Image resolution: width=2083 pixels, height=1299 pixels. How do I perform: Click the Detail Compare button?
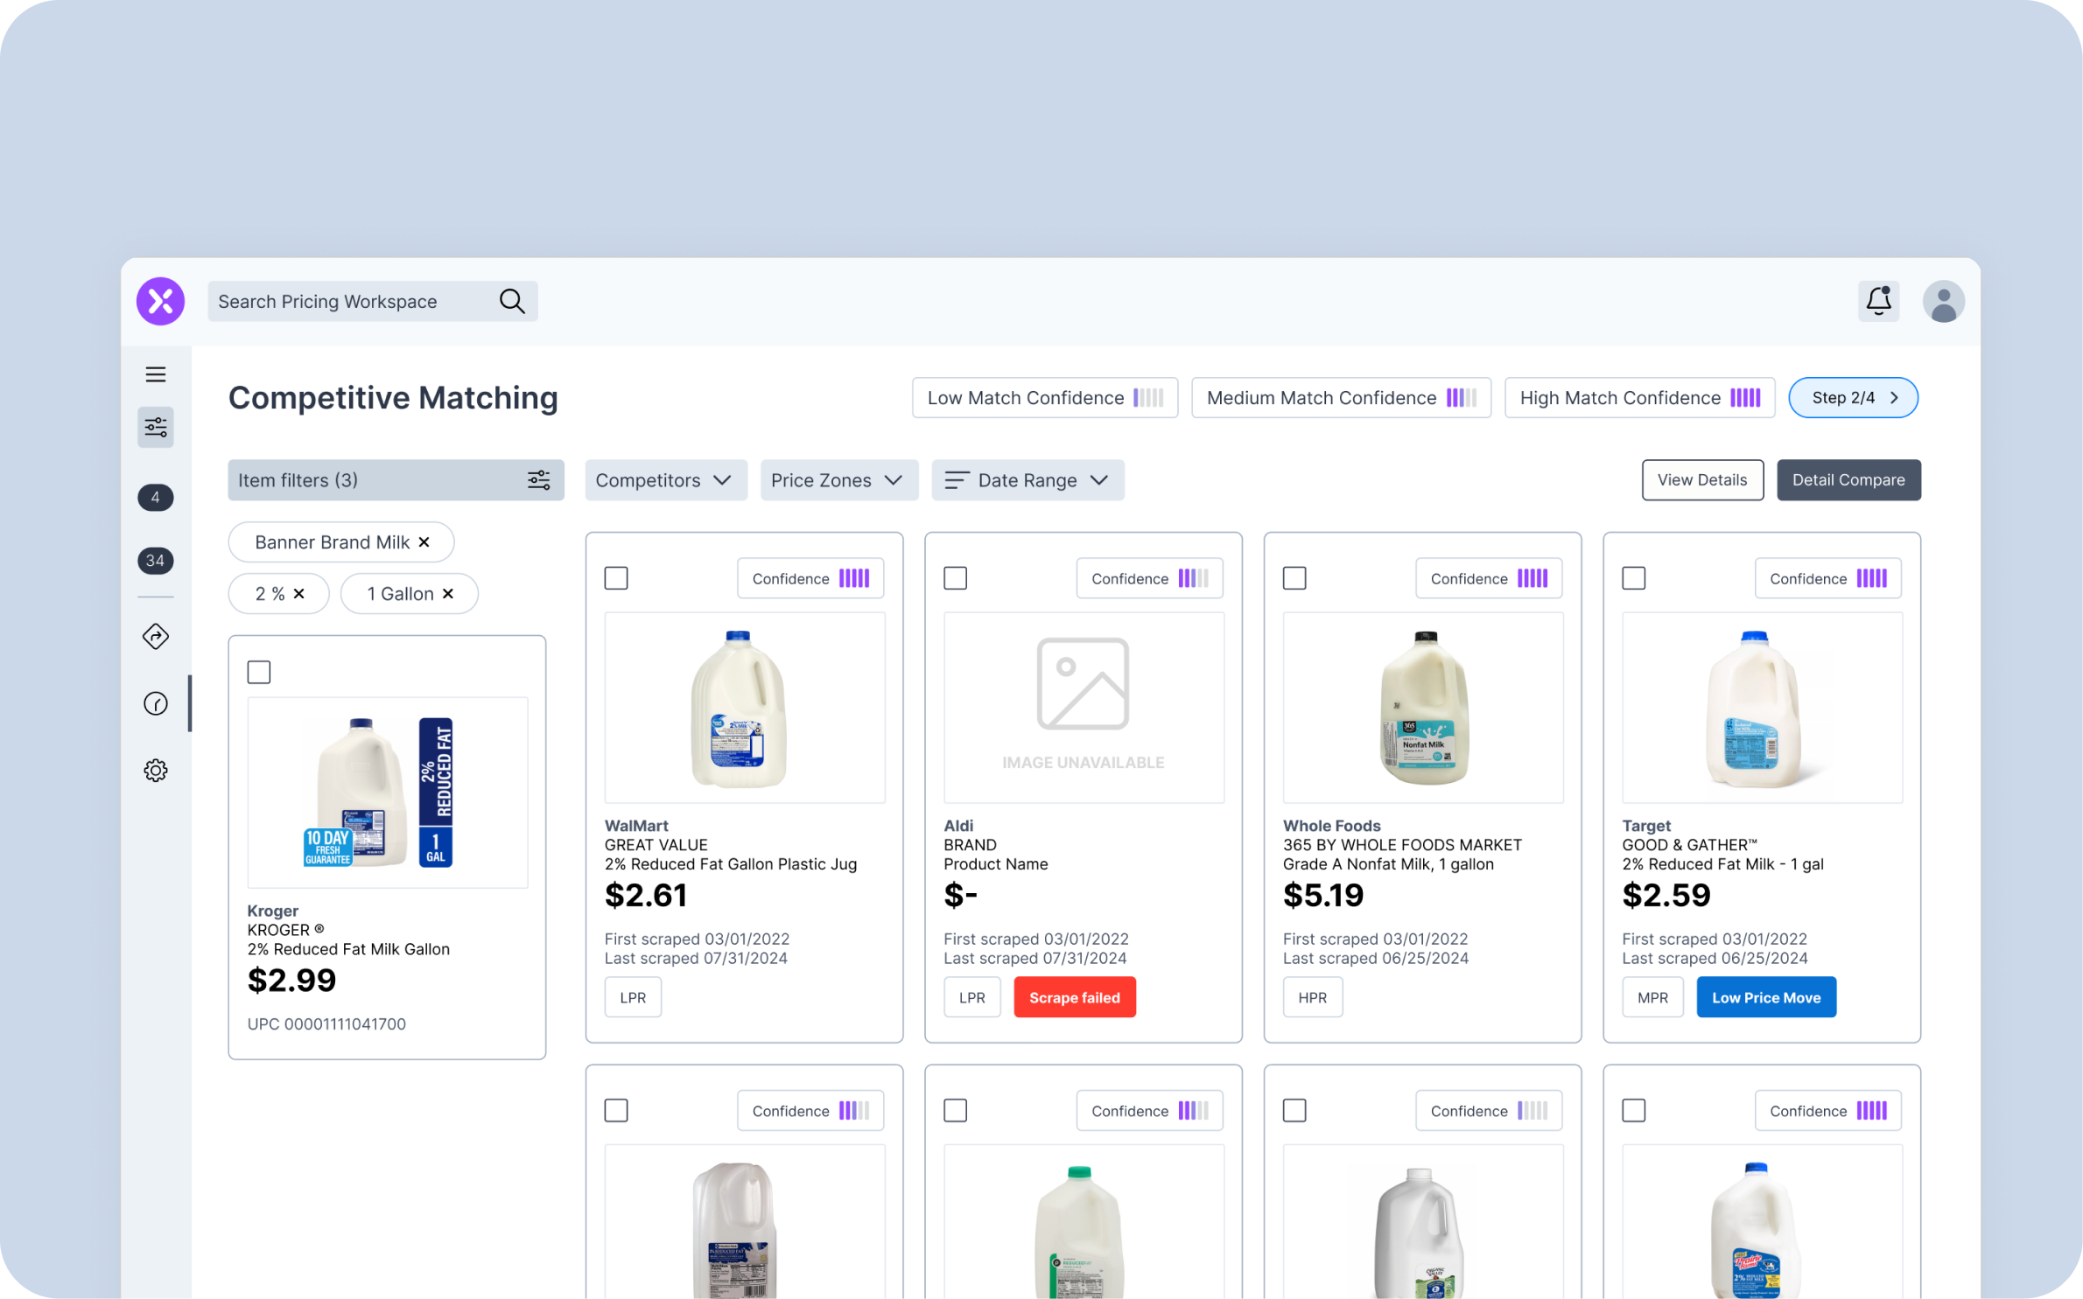click(x=1848, y=480)
